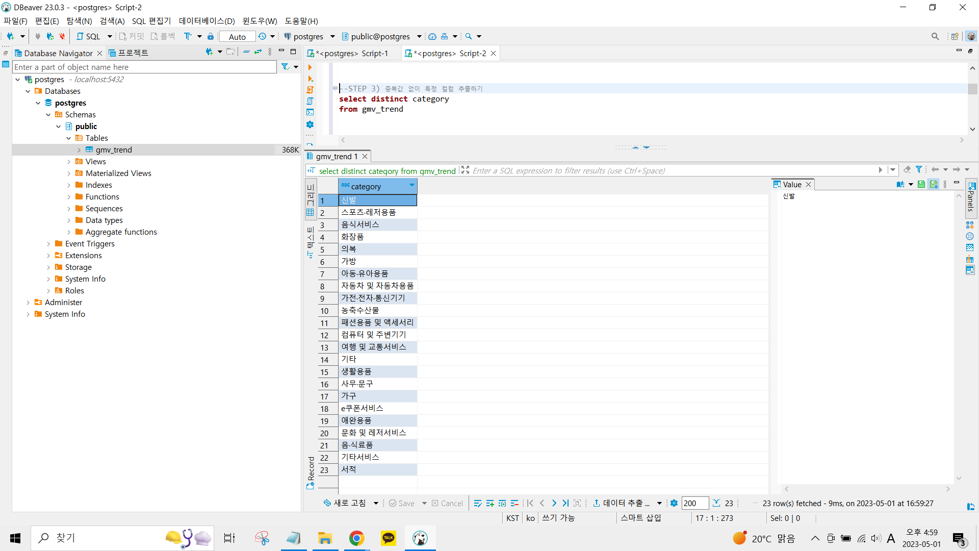Click the 새로 고침 refresh button
Image resolution: width=979 pixels, height=551 pixels.
(x=345, y=503)
